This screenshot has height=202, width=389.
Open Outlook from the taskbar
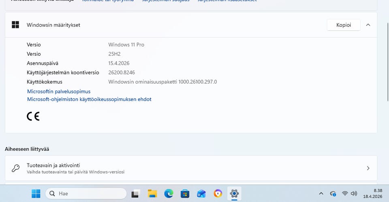pyautogui.click(x=201, y=194)
